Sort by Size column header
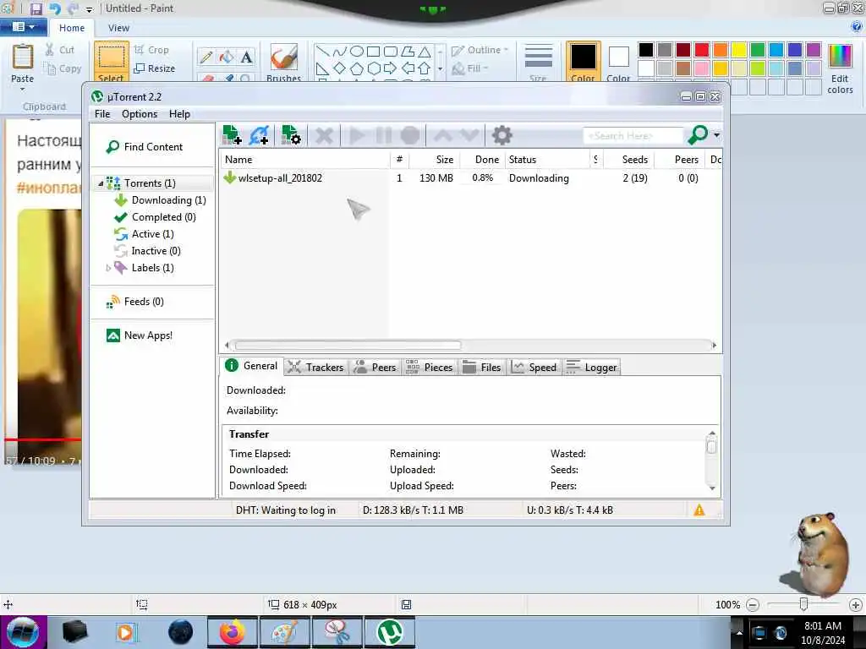The height and width of the screenshot is (649, 866). click(x=434, y=160)
